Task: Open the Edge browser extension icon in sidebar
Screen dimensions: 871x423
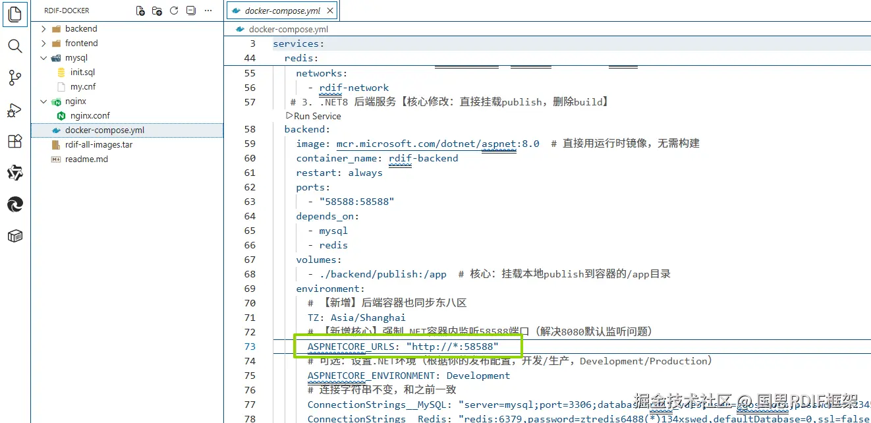Action: 14,204
